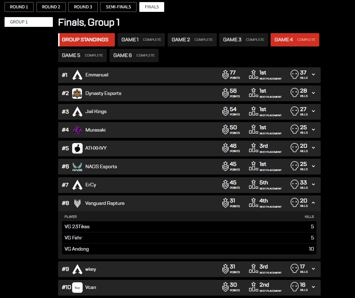Expand ErCy team chevron
The width and height of the screenshot is (355, 298).
pyautogui.click(x=313, y=185)
